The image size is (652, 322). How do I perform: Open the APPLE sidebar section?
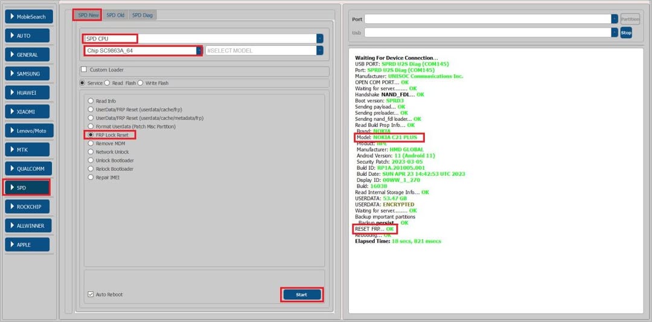[27, 245]
